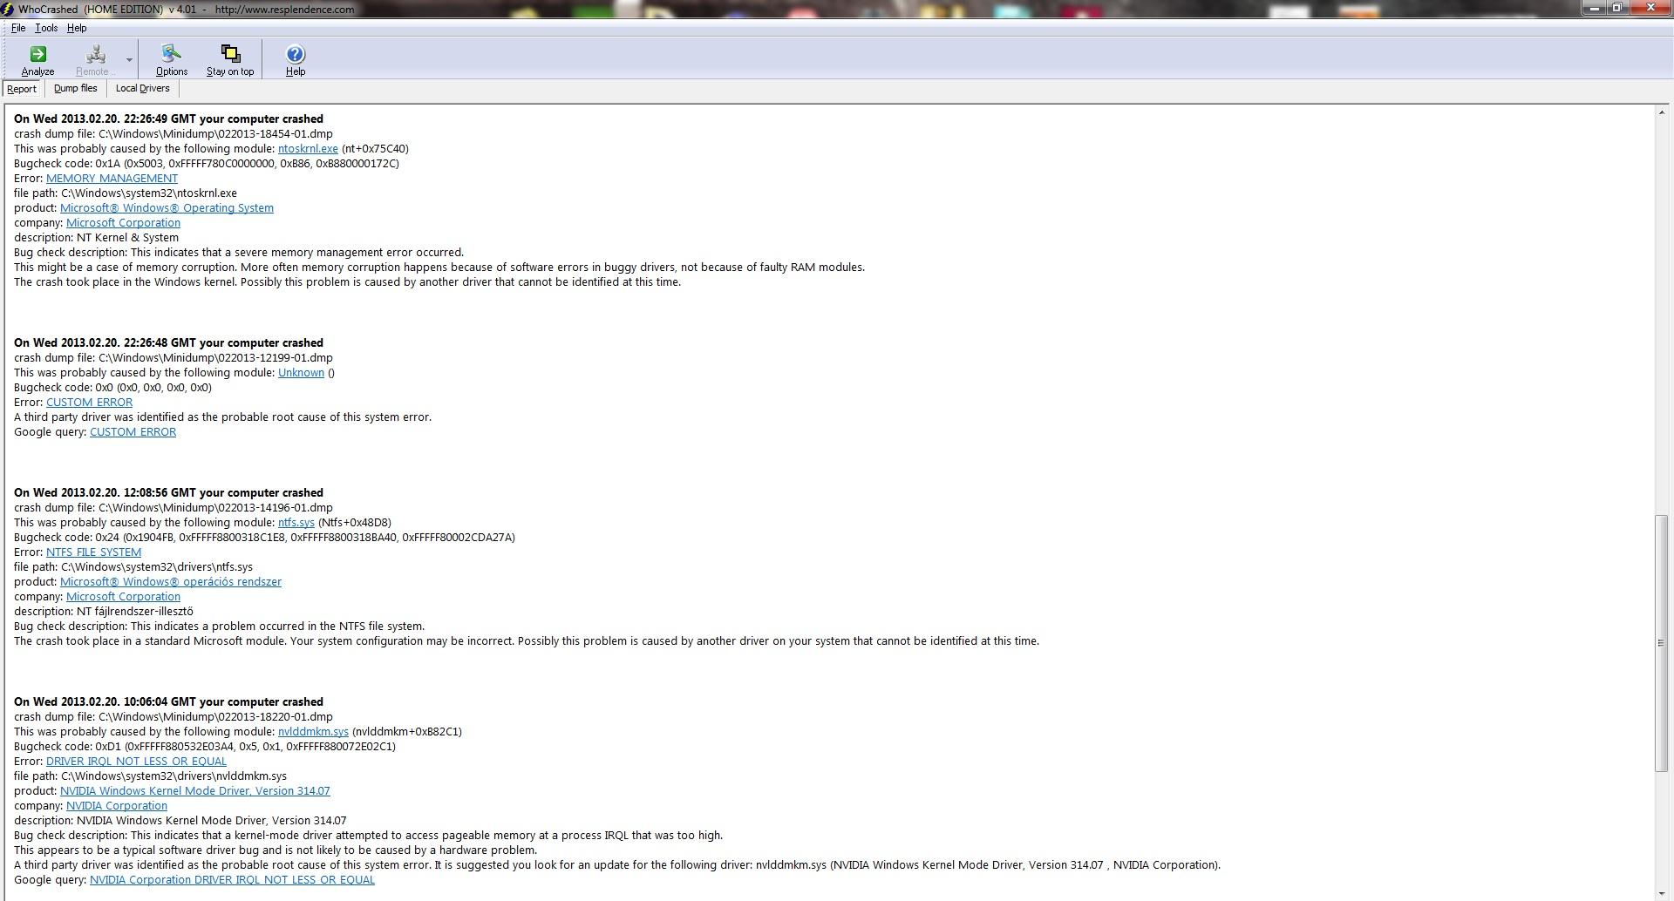Viewport: 1674px width, 901px height.
Task: Switch to the Local Drivers tab
Action: pos(143,88)
